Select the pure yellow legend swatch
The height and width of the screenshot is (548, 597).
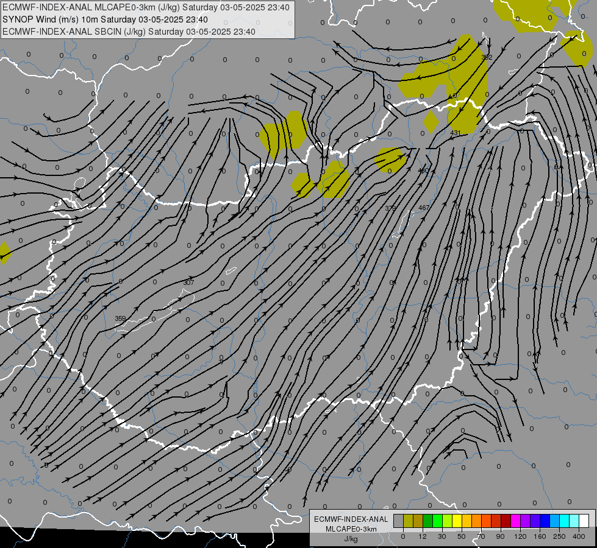pos(457,521)
